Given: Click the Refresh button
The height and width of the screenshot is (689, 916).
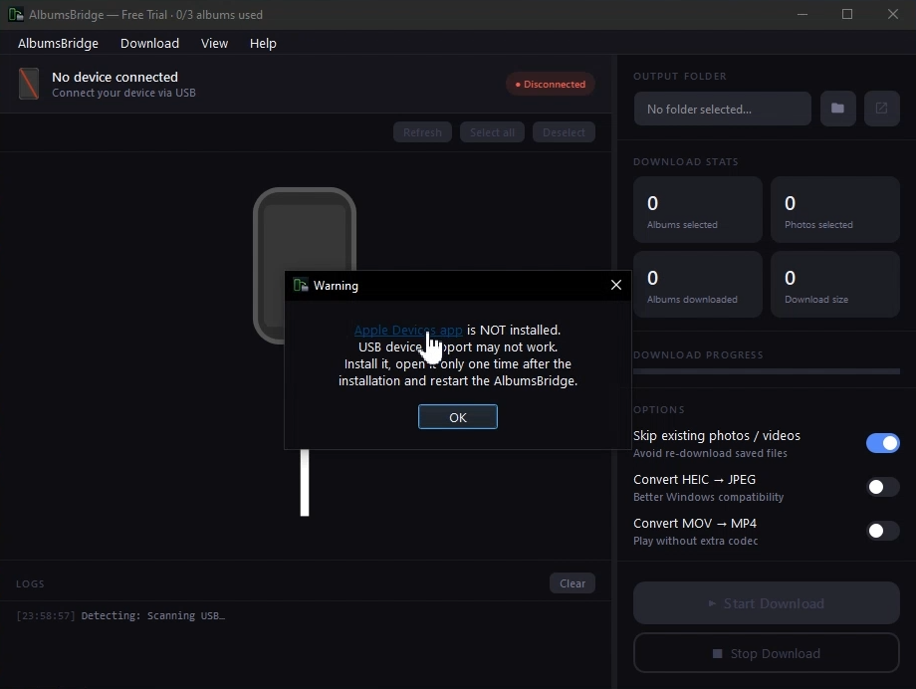Looking at the screenshot, I should click(x=422, y=132).
